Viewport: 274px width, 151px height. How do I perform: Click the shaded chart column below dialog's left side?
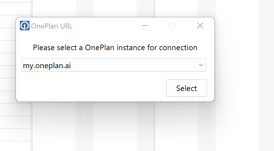tap(80, 126)
